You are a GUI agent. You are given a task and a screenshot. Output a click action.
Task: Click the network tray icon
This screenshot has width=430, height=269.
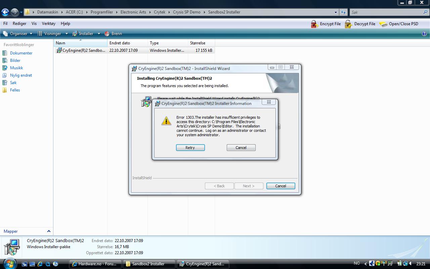pos(405,264)
